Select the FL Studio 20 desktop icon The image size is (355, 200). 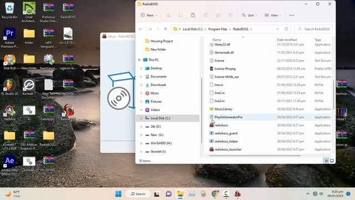pyautogui.click(x=9, y=87)
